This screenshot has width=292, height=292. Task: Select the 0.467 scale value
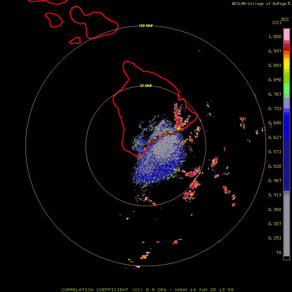275,181
